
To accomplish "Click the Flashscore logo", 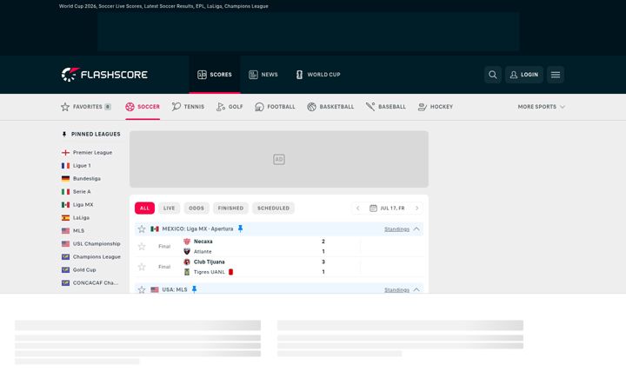I will pos(104,75).
